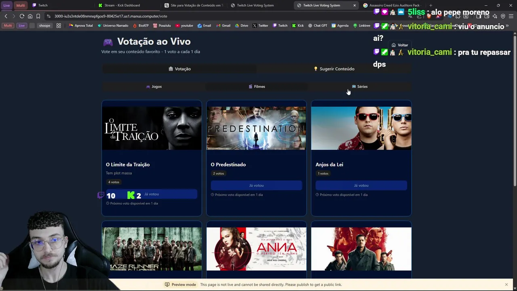Switch to Site para Votação de Conteúdo tab
The image size is (517, 291).
[x=194, y=5]
